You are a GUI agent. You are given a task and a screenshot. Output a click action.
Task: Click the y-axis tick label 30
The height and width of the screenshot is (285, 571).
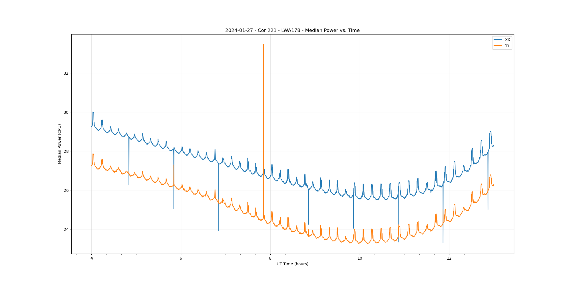pos(66,112)
